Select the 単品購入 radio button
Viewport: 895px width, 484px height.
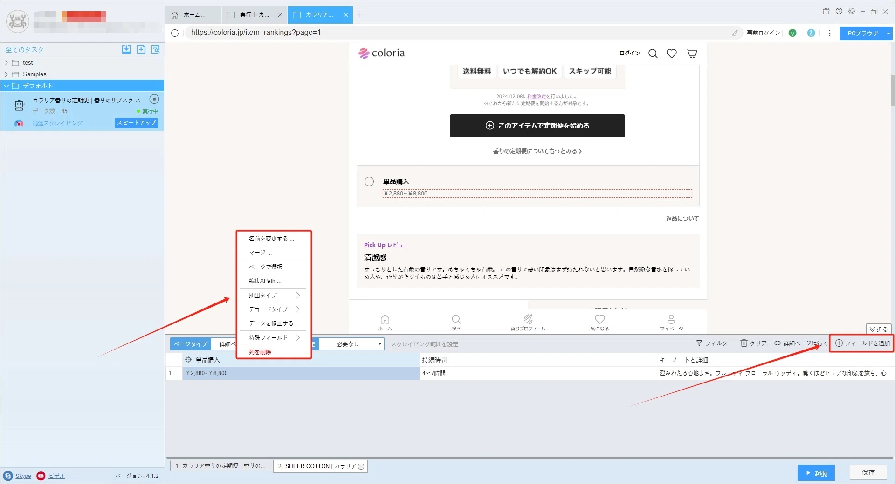(369, 181)
